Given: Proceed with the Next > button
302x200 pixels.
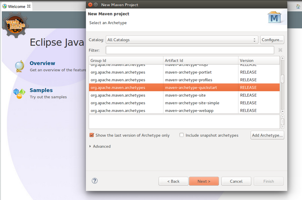Looking at the screenshot, I should 204,181.
